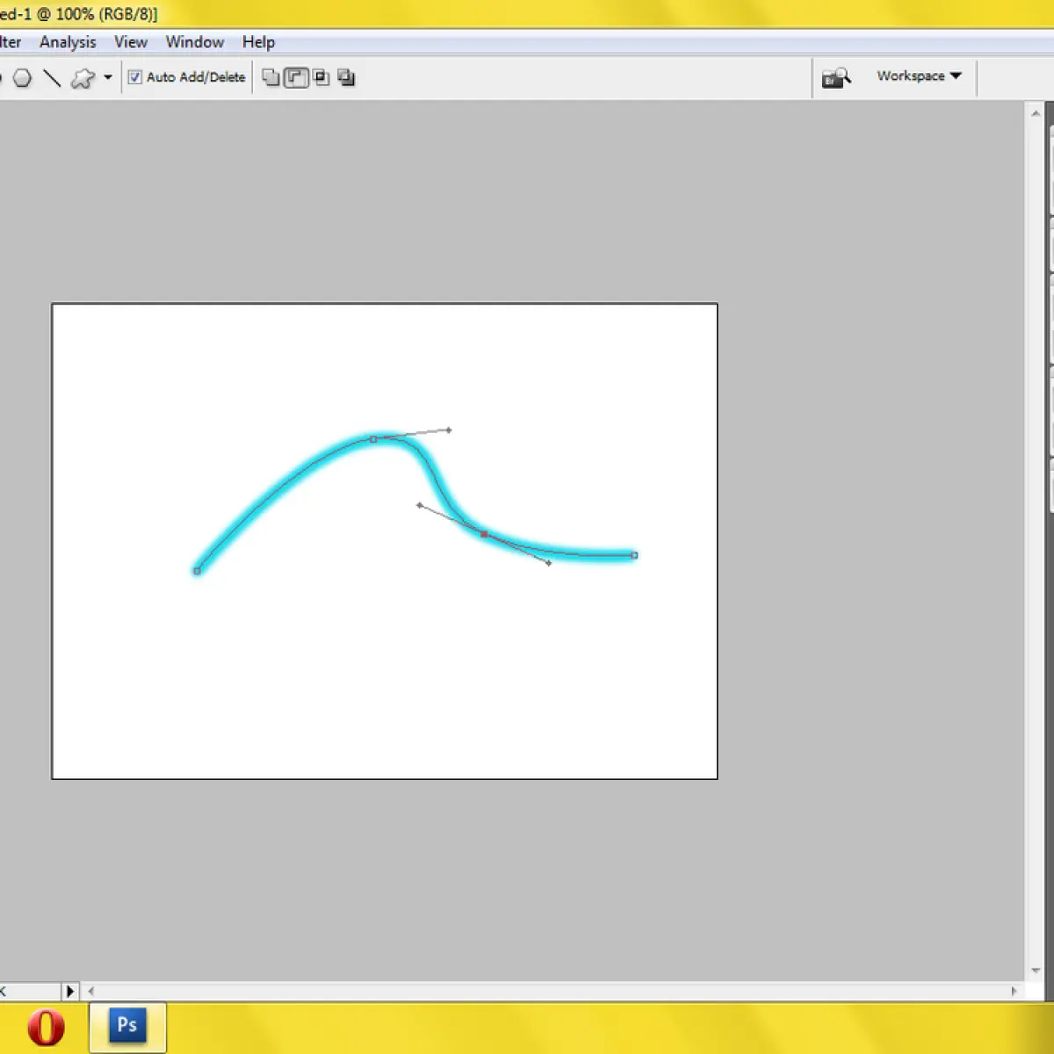The image size is (1054, 1054).
Task: Open Opera browser from taskbar
Action: pyautogui.click(x=46, y=1028)
